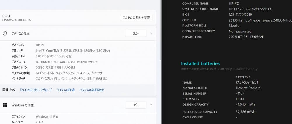Click the info icon beside device specifications
The image size is (292, 124).
pos(5,33)
